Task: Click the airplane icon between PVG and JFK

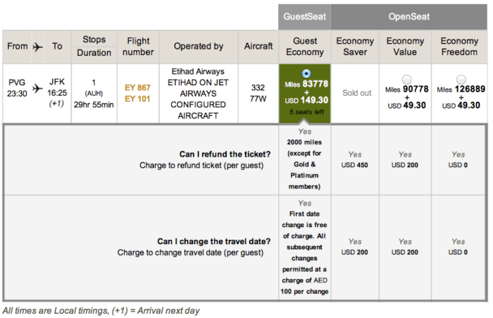Action: [38, 88]
